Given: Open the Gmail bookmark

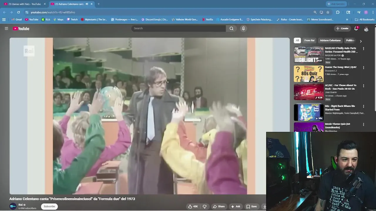Looking at the screenshot, I should [x=16, y=20].
